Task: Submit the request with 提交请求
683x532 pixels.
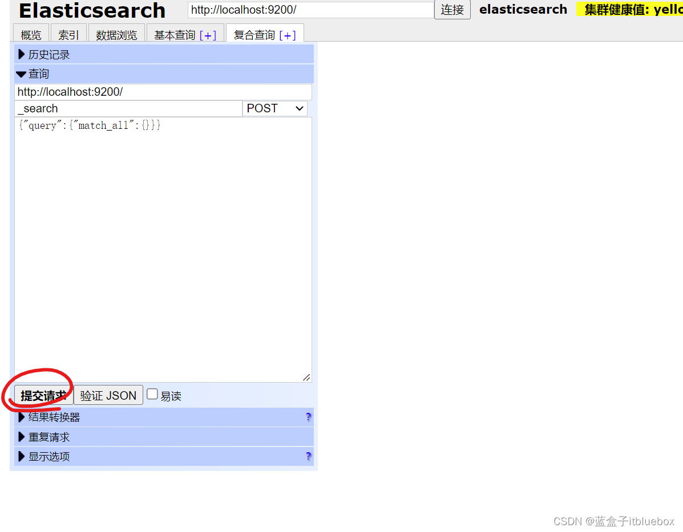Action: [43, 395]
